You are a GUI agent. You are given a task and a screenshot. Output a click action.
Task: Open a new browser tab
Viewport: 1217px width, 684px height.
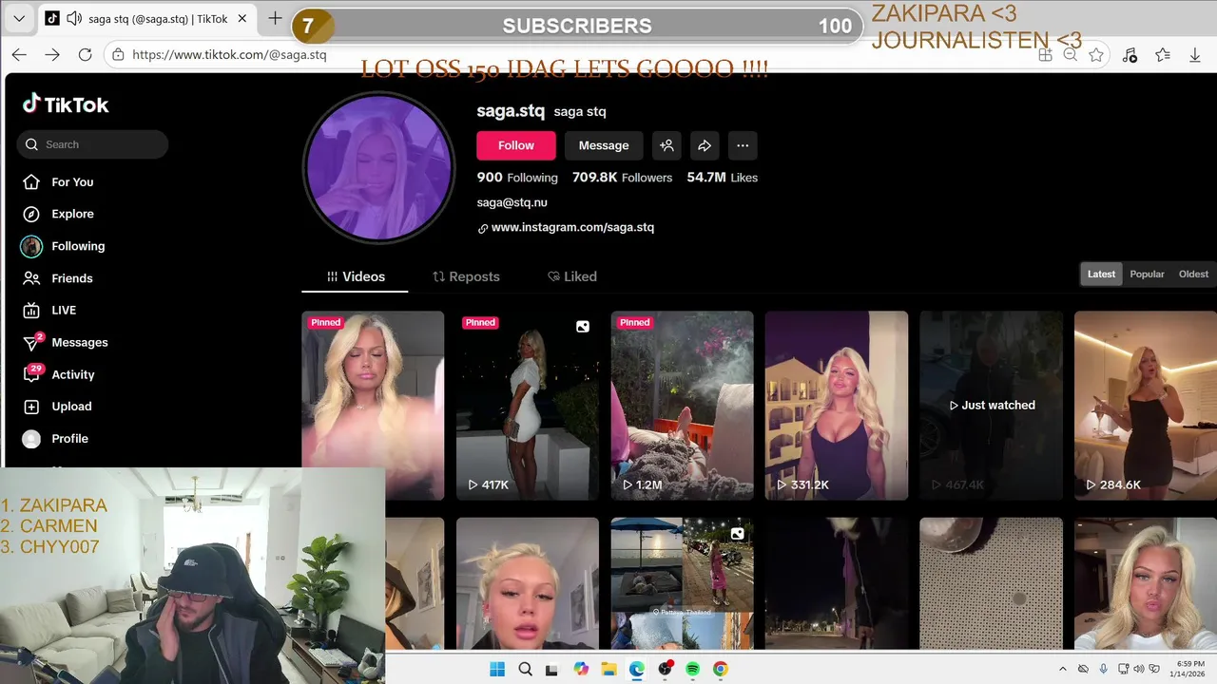click(x=275, y=18)
